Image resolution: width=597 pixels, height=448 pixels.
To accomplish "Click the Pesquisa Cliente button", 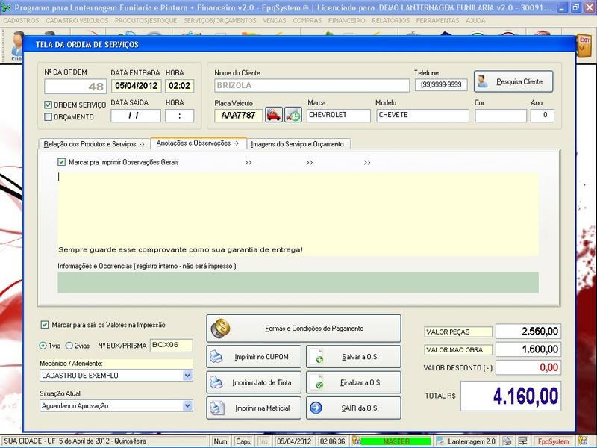I will tap(513, 81).
